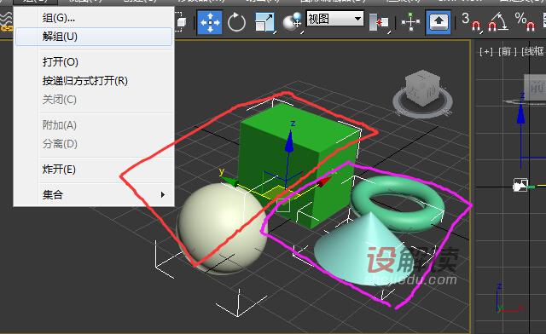Screen dimensions: 546x334
Task: Select the Rotate tool icon
Action: point(236,22)
